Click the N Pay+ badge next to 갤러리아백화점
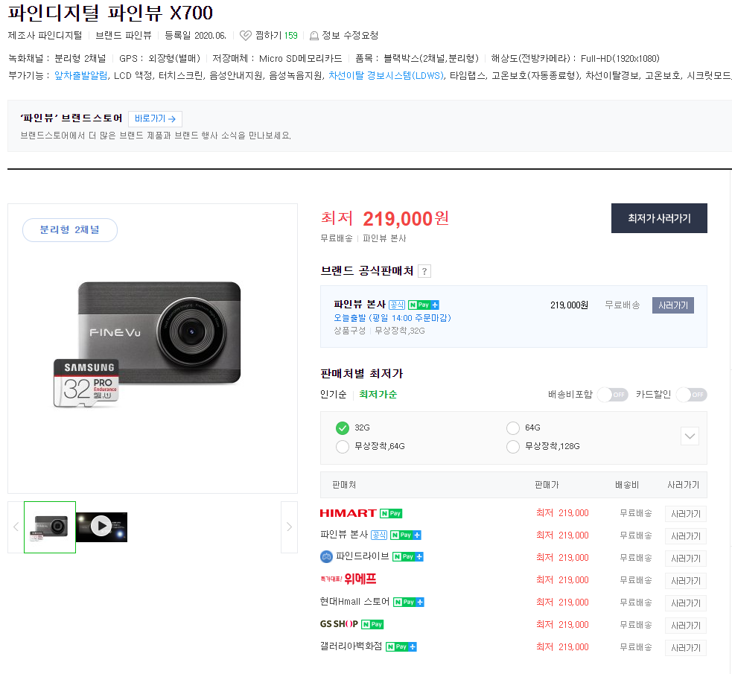The height and width of the screenshot is (674, 732). pos(401,647)
